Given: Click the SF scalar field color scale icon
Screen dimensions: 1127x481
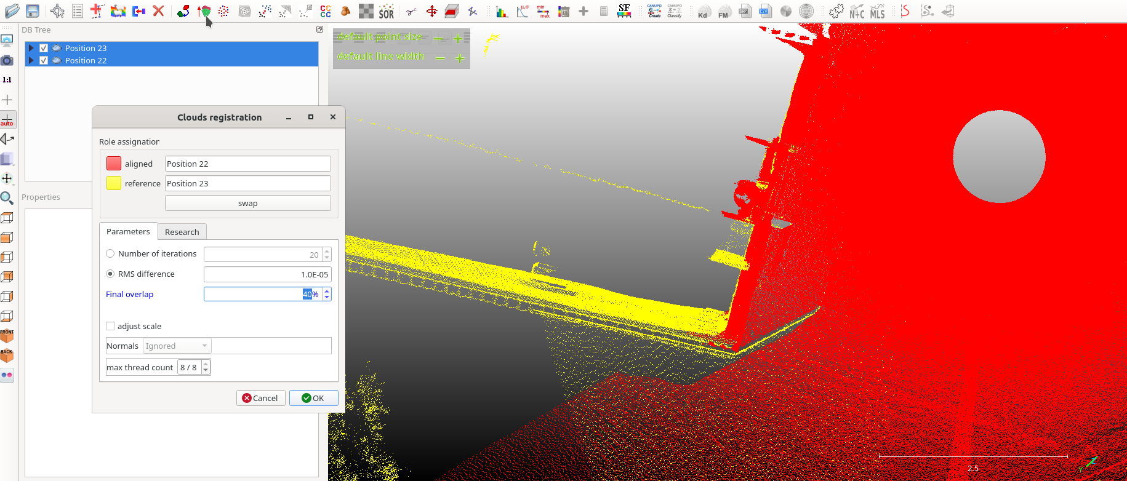Looking at the screenshot, I should (x=624, y=10).
